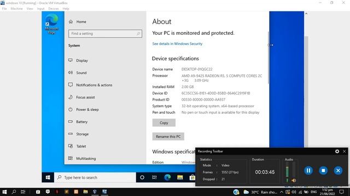Open Recording Toolbar settings gear
Image resolution: width=350 pixels, height=196 pixels.
pyautogui.click(x=337, y=151)
